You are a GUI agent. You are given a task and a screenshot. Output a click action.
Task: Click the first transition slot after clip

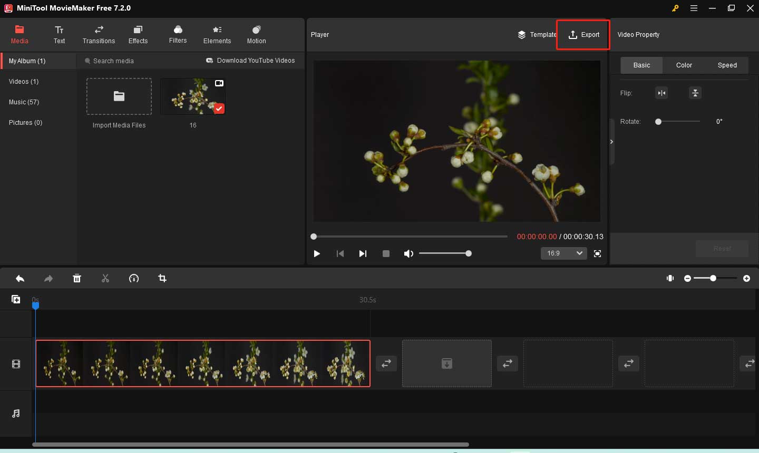[386, 363]
